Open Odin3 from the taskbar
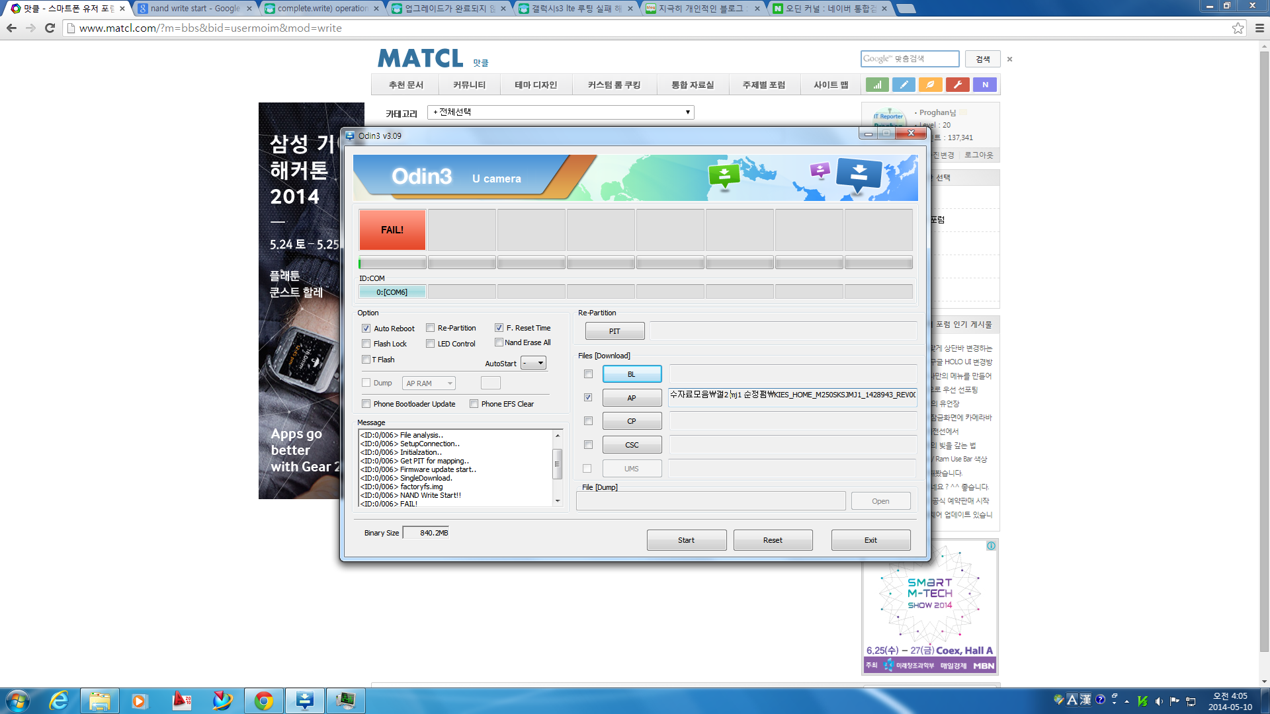The width and height of the screenshot is (1270, 714). (304, 701)
